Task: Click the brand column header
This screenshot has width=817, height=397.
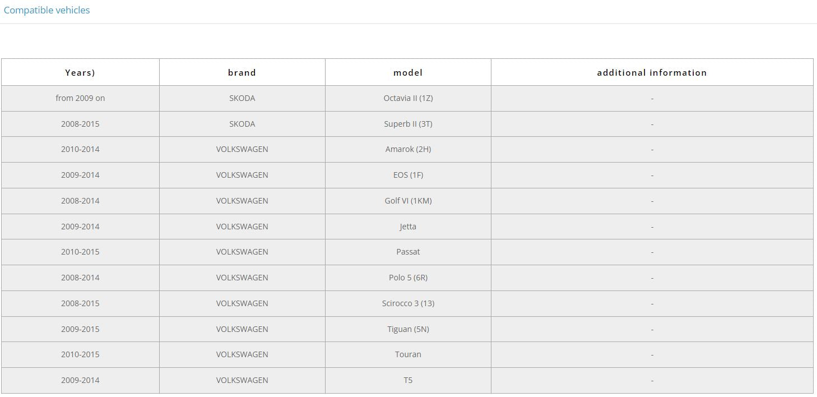Action: tap(242, 72)
